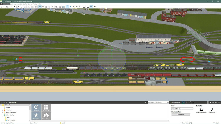Select the Cut scissors icon
This screenshot has height=124, width=221.
(18, 6)
